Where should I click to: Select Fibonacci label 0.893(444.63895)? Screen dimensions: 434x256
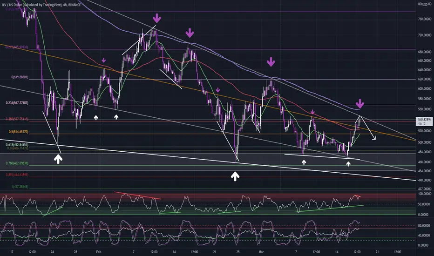[x=17, y=175]
